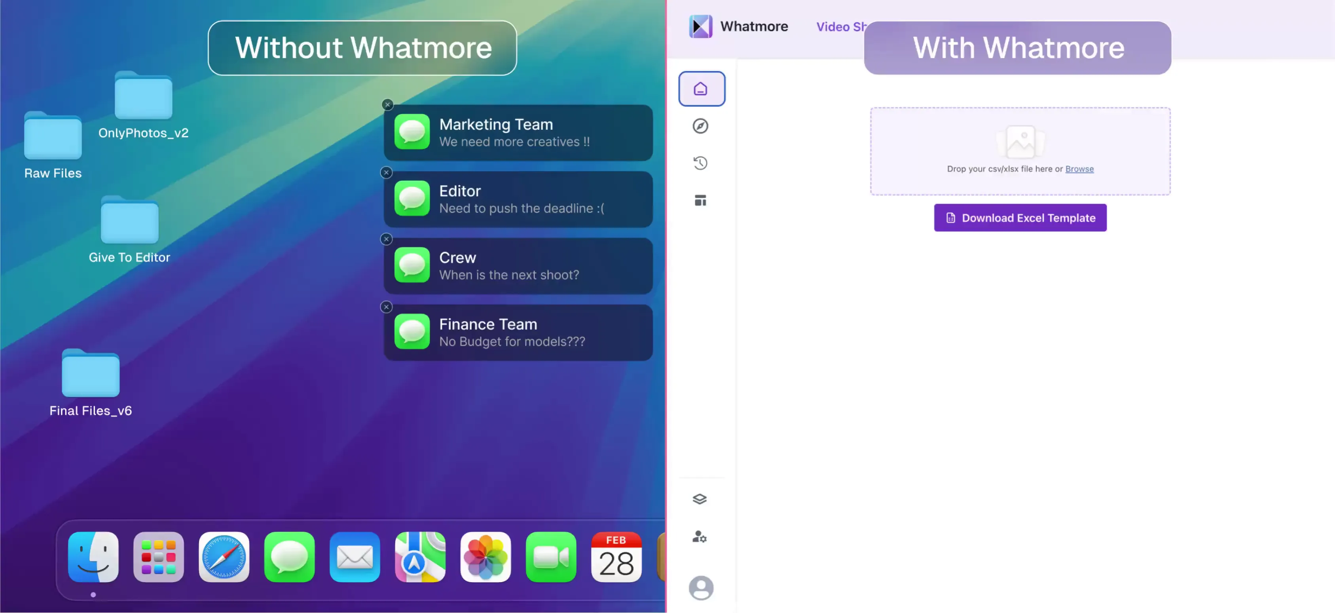This screenshot has width=1335, height=613.
Task: Open the Templates layout icon in sidebar
Action: point(700,201)
